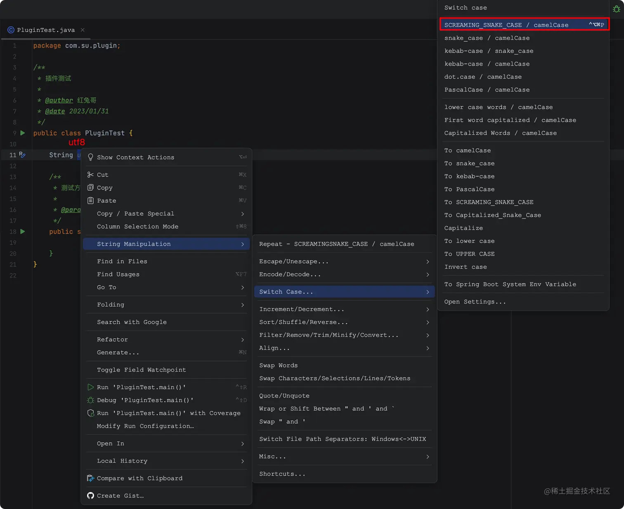Close the PluginTest.java tab
Screen dimensions: 624x509
click(83, 30)
